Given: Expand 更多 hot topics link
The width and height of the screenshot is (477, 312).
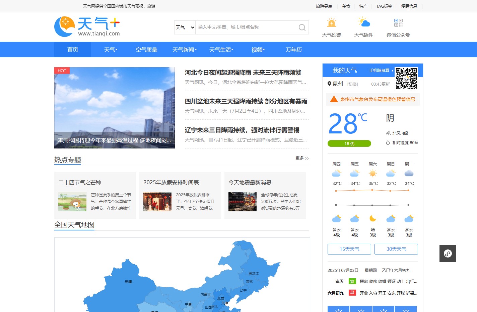Looking at the screenshot, I should [302, 158].
